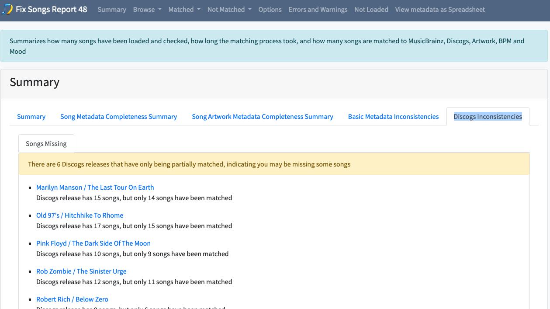Switch to Basic Metadata Inconsistencies tab

(393, 116)
